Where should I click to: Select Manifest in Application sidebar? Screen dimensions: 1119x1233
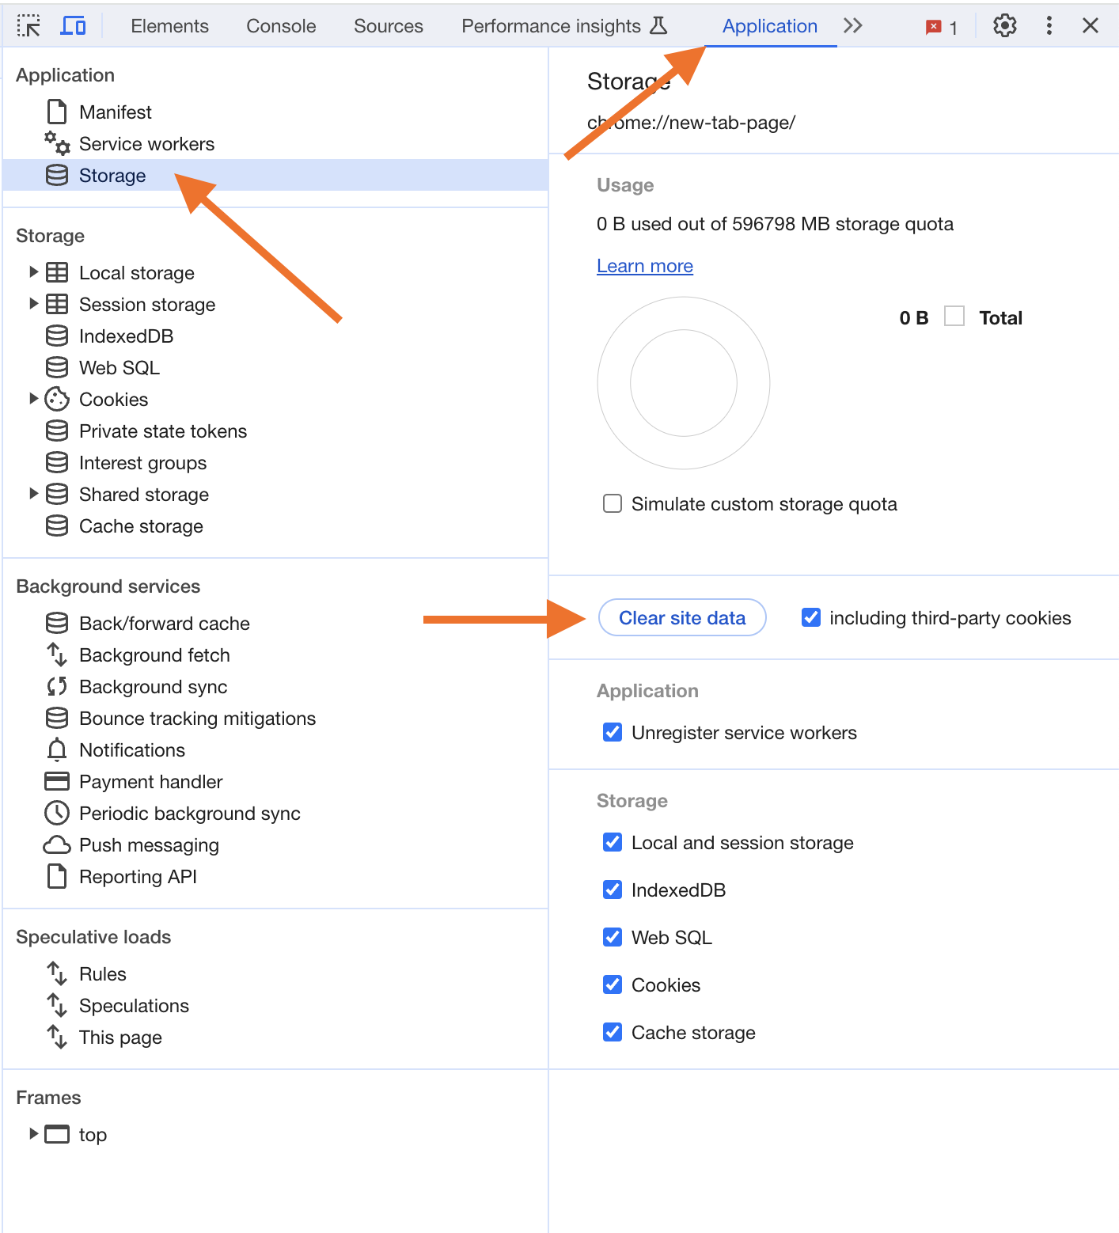point(115,112)
